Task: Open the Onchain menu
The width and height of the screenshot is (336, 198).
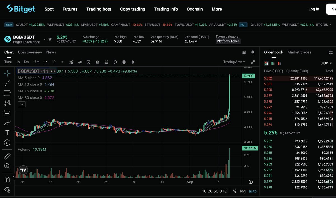Action: tap(195, 9)
